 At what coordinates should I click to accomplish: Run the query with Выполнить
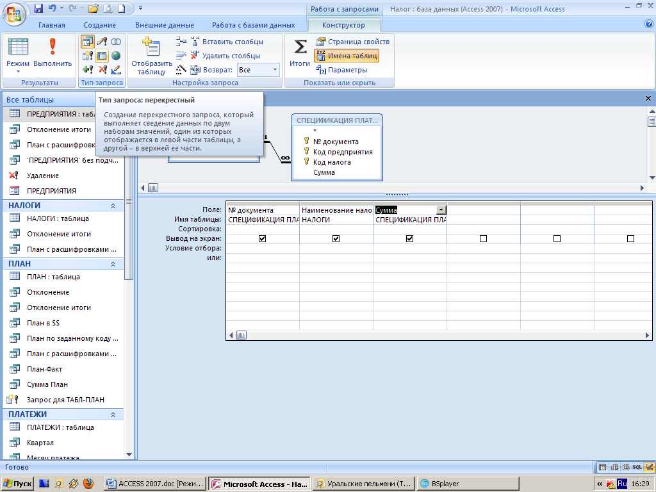(53, 53)
